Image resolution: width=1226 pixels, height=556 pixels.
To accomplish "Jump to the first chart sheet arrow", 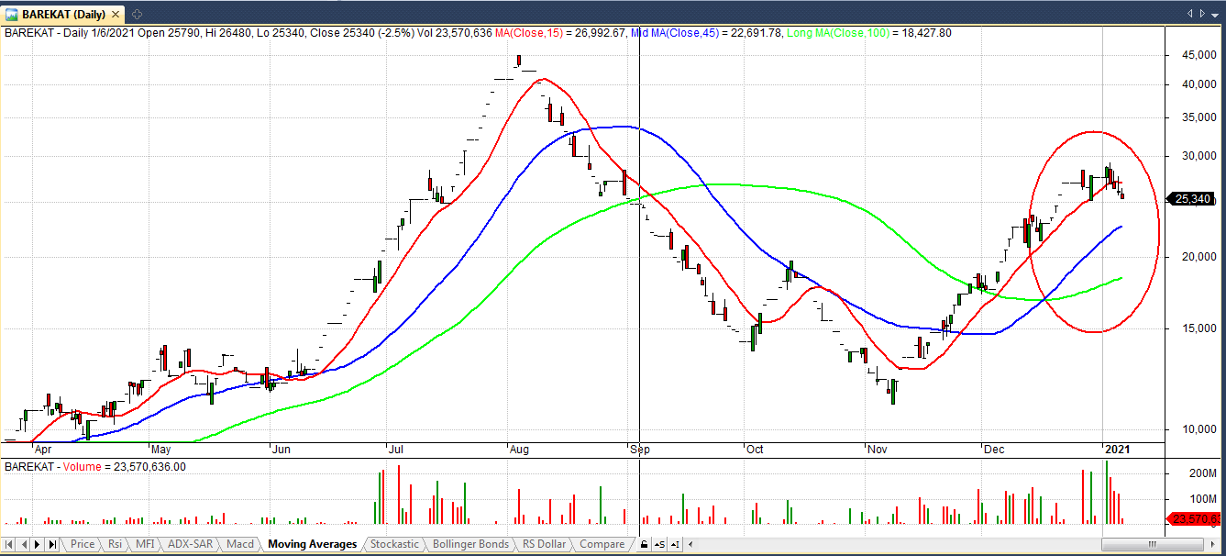I will point(10,544).
